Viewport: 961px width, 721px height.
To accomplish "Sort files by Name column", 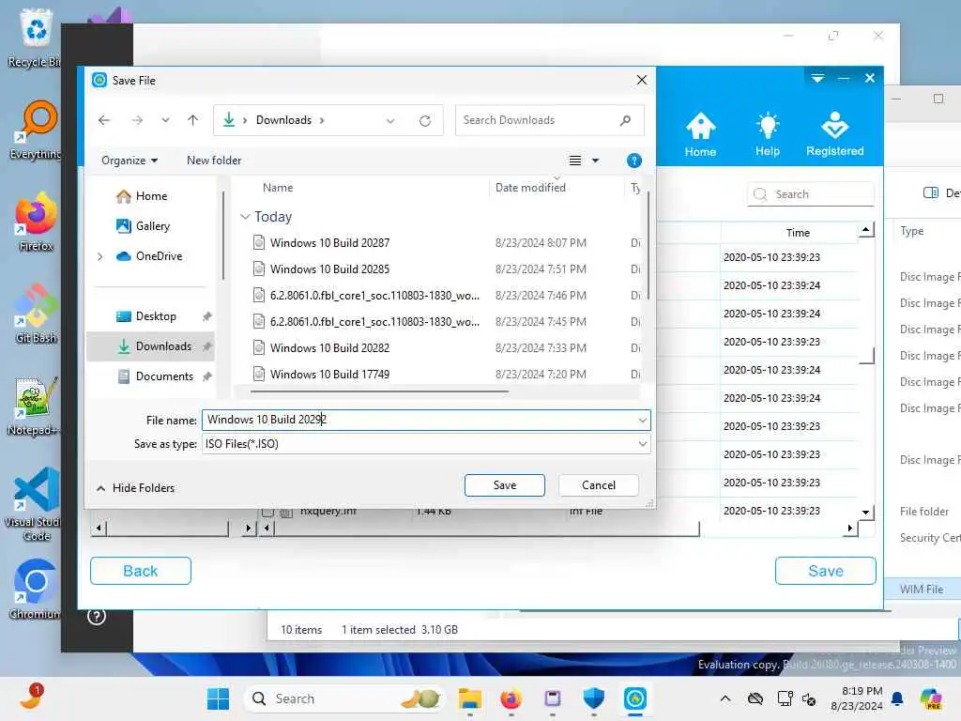I will tap(278, 188).
